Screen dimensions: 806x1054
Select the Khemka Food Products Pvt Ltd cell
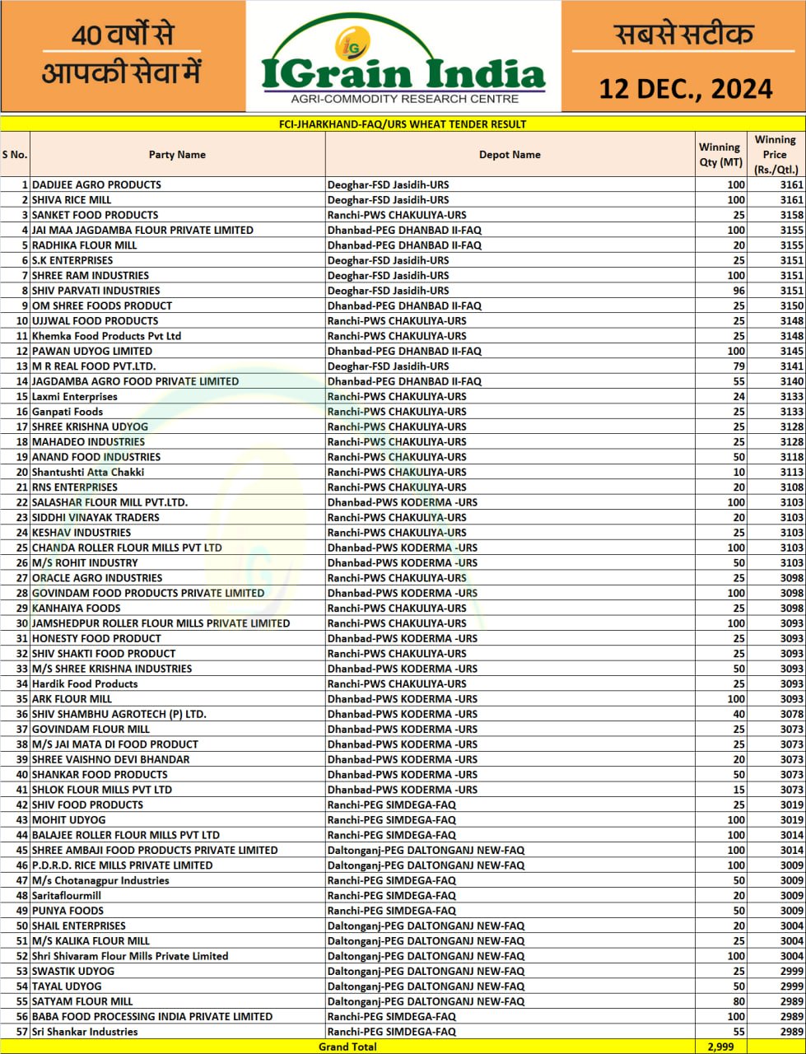point(106,336)
